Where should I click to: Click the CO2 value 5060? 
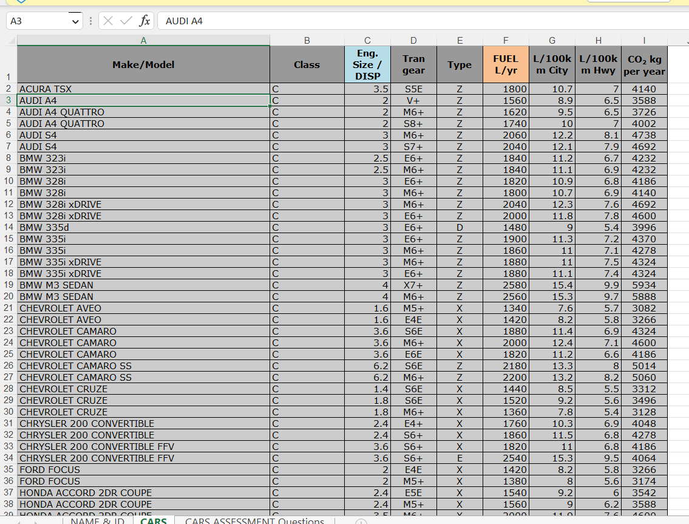point(644,377)
